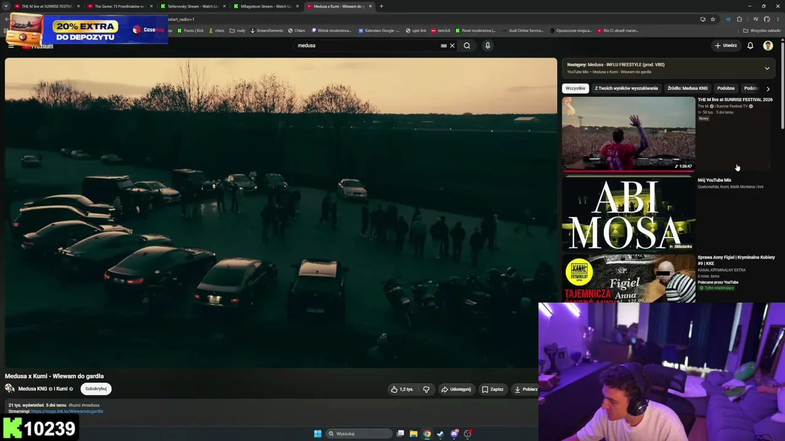This screenshot has height=441, width=785.
Task: Open the betclick bookmark
Action: click(x=441, y=30)
